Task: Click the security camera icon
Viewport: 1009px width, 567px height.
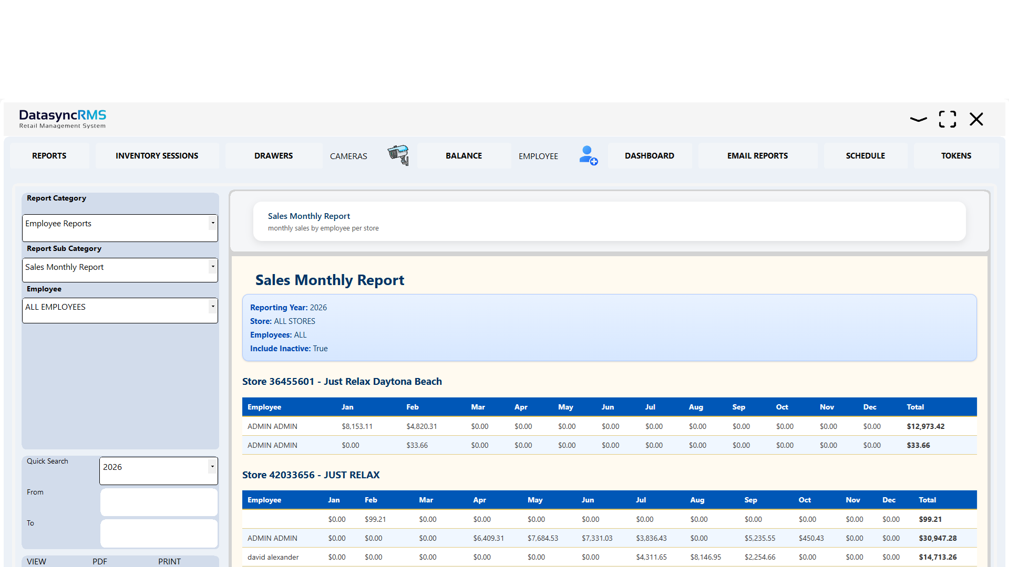Action: (x=398, y=155)
